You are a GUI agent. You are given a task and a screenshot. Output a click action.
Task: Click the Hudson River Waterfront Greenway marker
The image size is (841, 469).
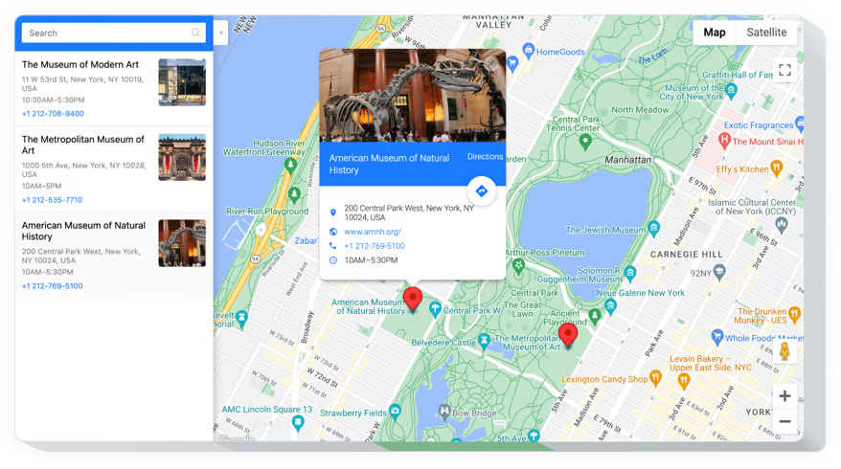[290, 165]
